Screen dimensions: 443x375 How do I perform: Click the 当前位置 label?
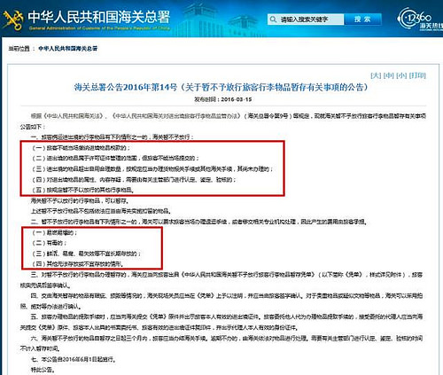[x=19, y=49]
